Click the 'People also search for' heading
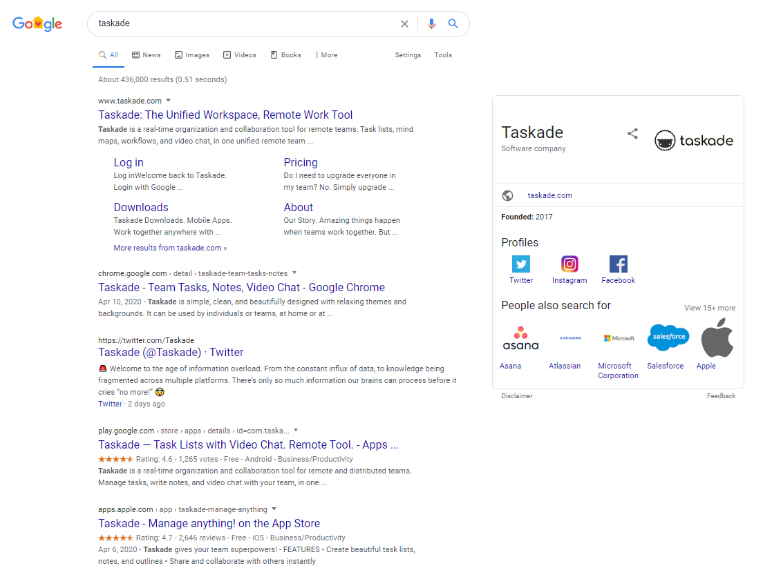Viewport: 763px width, 579px height. tap(556, 305)
